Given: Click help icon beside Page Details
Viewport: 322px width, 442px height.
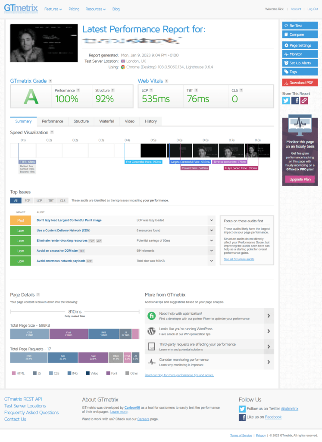Looking at the screenshot, I should pyautogui.click(x=38, y=294).
